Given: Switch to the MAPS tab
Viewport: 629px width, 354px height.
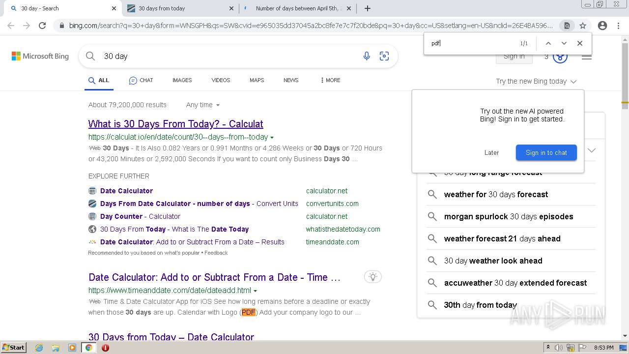Looking at the screenshot, I should tap(257, 80).
